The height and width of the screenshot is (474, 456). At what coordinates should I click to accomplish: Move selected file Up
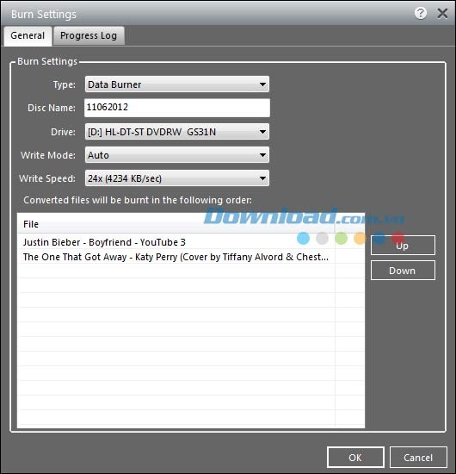coord(403,245)
